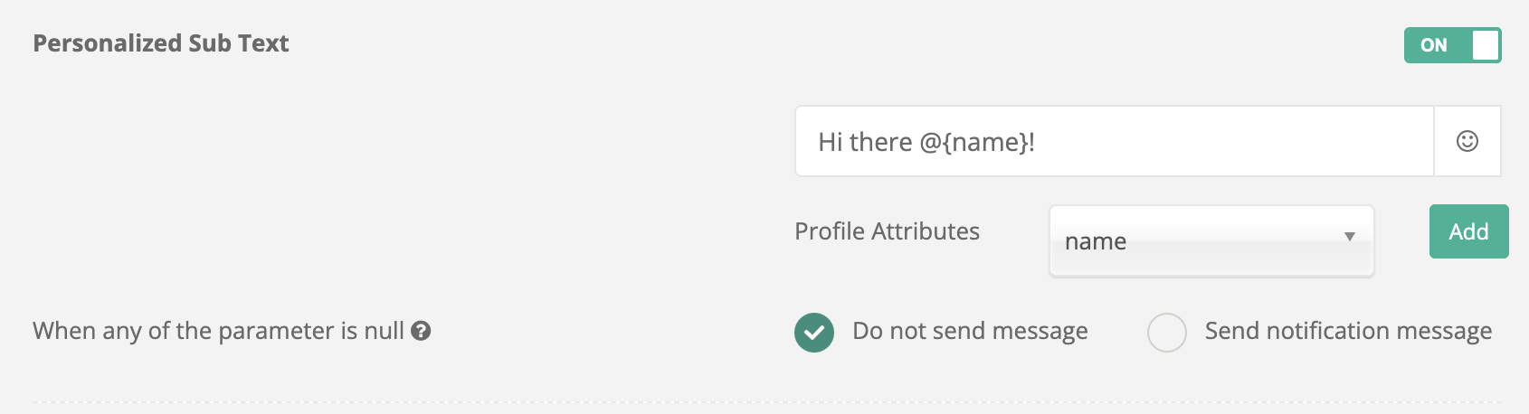Click the 'Send notification message' label text

click(x=1347, y=331)
